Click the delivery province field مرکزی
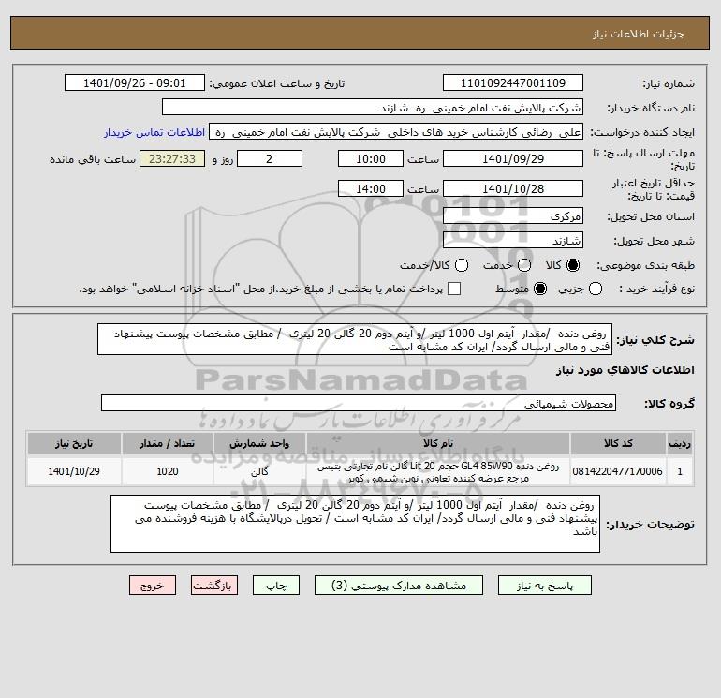This screenshot has width=721, height=698. [513, 216]
